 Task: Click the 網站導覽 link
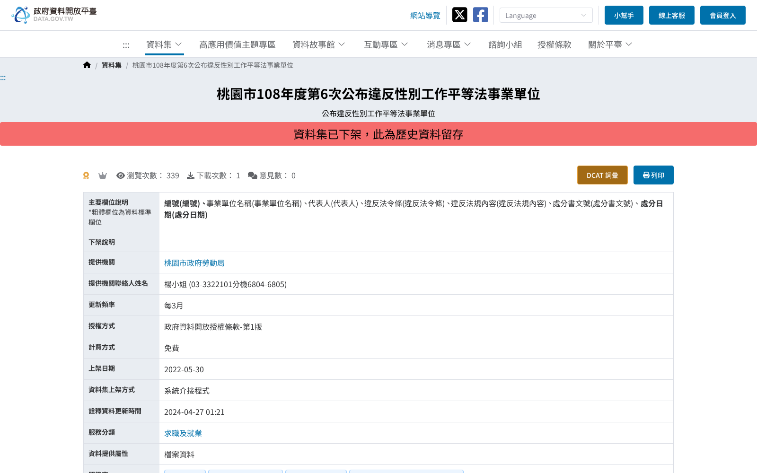[x=425, y=16]
